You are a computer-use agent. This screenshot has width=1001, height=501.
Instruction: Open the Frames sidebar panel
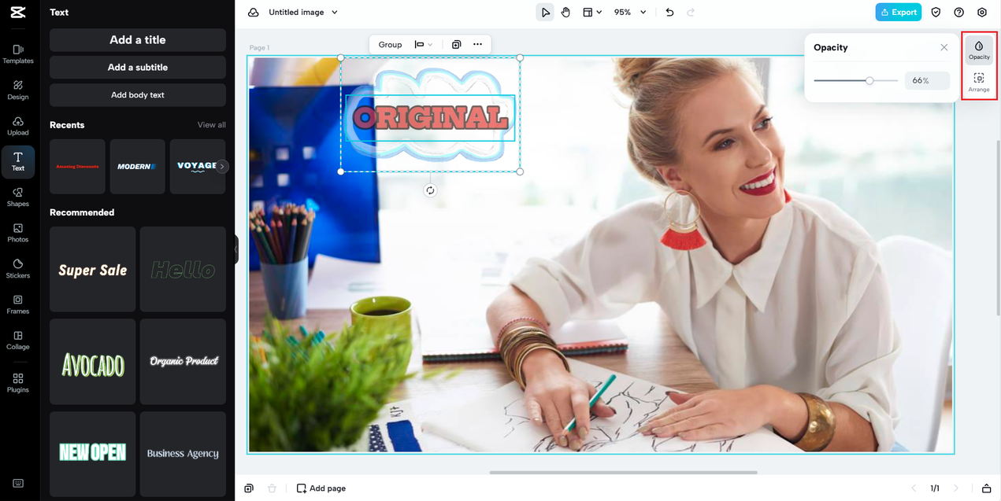[x=18, y=304]
